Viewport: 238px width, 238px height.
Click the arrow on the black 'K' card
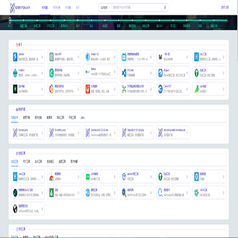[x=42, y=209]
